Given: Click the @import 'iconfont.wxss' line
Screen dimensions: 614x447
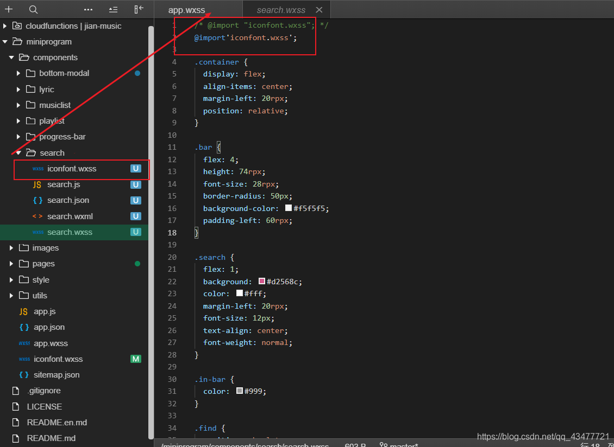Looking at the screenshot, I should pos(246,38).
